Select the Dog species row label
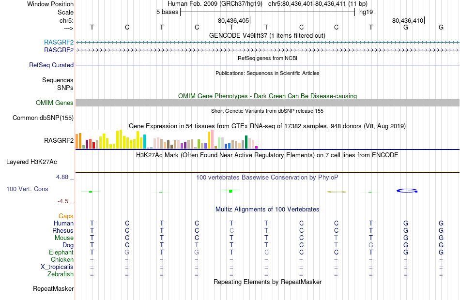This screenshot has height=300, width=460. point(68,245)
